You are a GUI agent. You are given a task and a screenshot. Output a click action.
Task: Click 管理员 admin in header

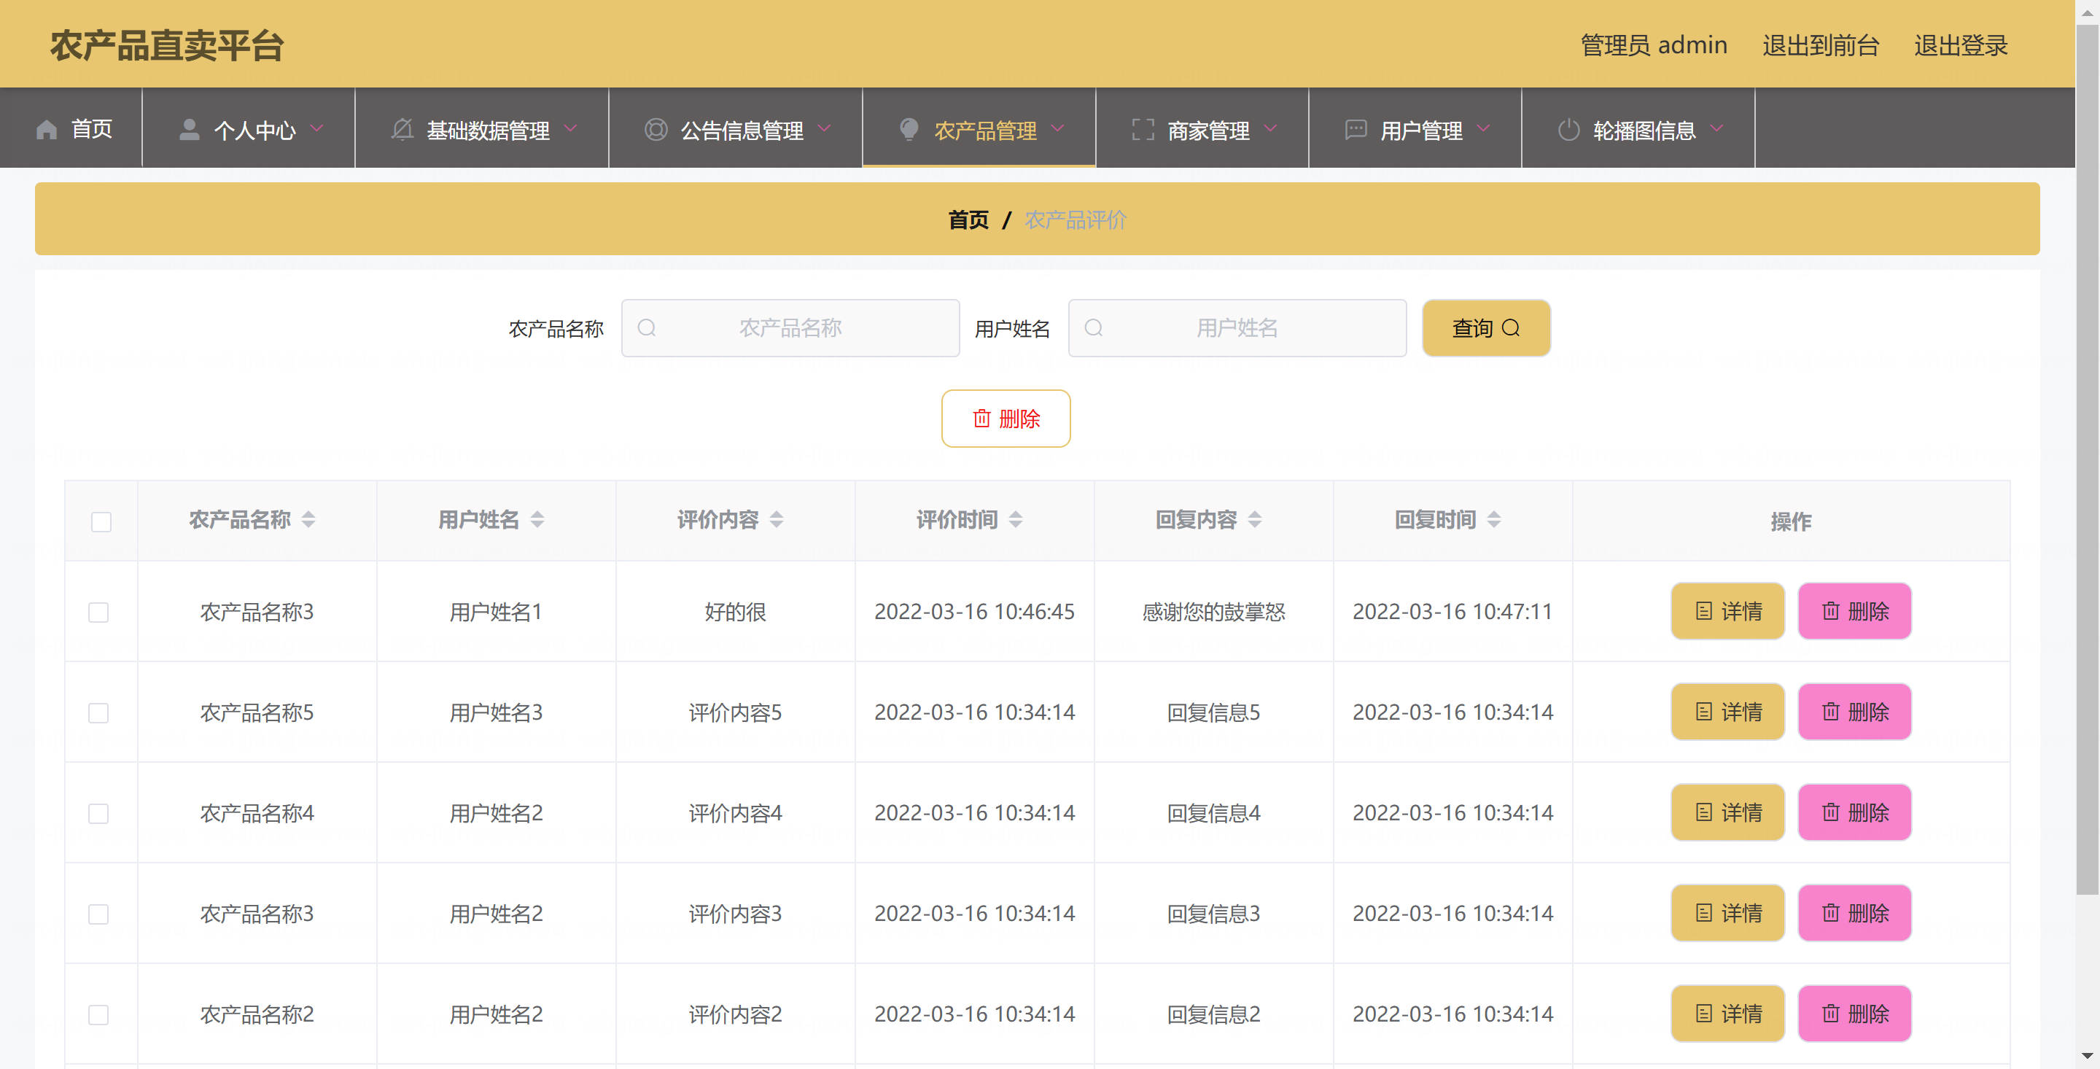pos(1653,46)
